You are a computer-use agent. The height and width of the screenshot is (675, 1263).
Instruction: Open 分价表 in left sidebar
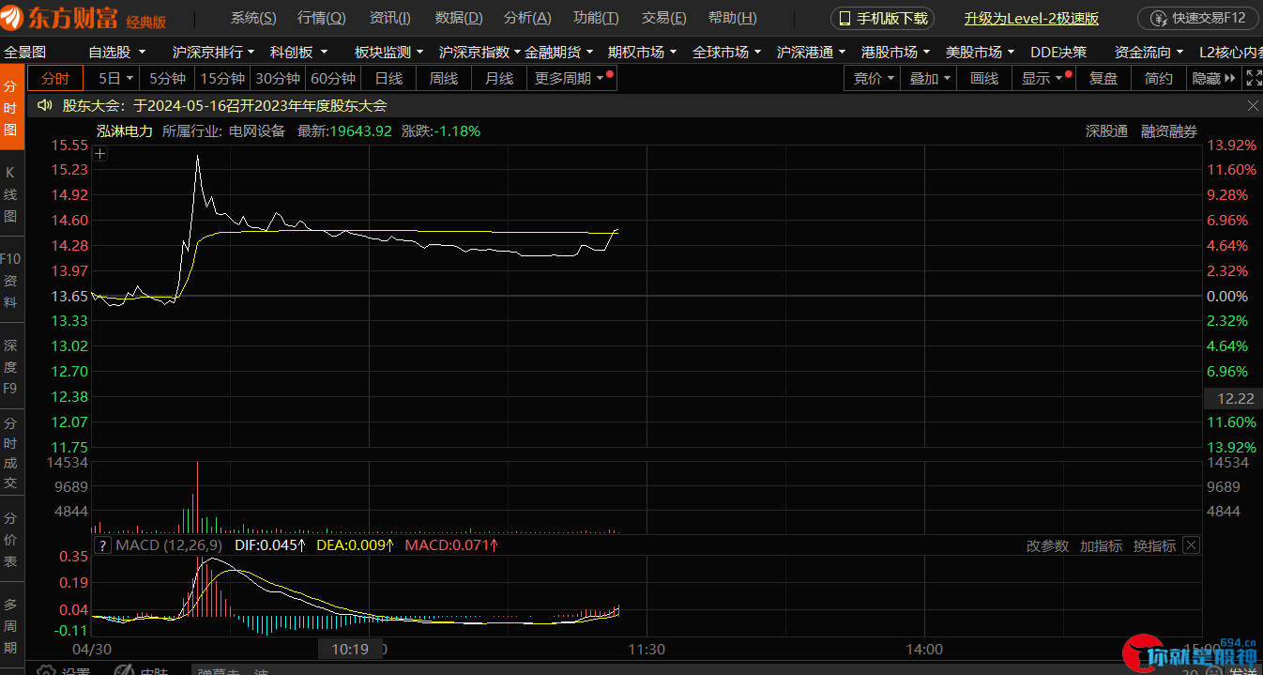point(11,540)
